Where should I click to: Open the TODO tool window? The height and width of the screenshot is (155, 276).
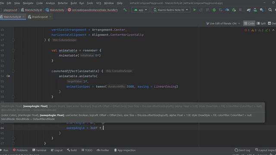87,150
